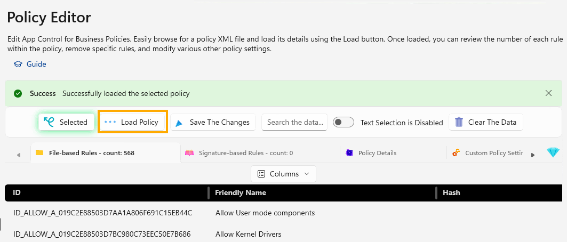Click the Columns list icon
The image size is (567, 242).
click(261, 174)
